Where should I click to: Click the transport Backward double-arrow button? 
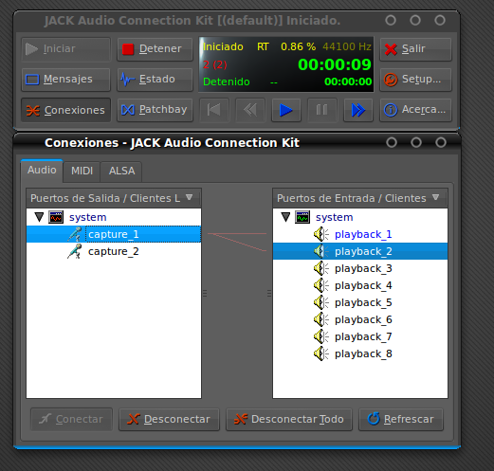(250, 110)
